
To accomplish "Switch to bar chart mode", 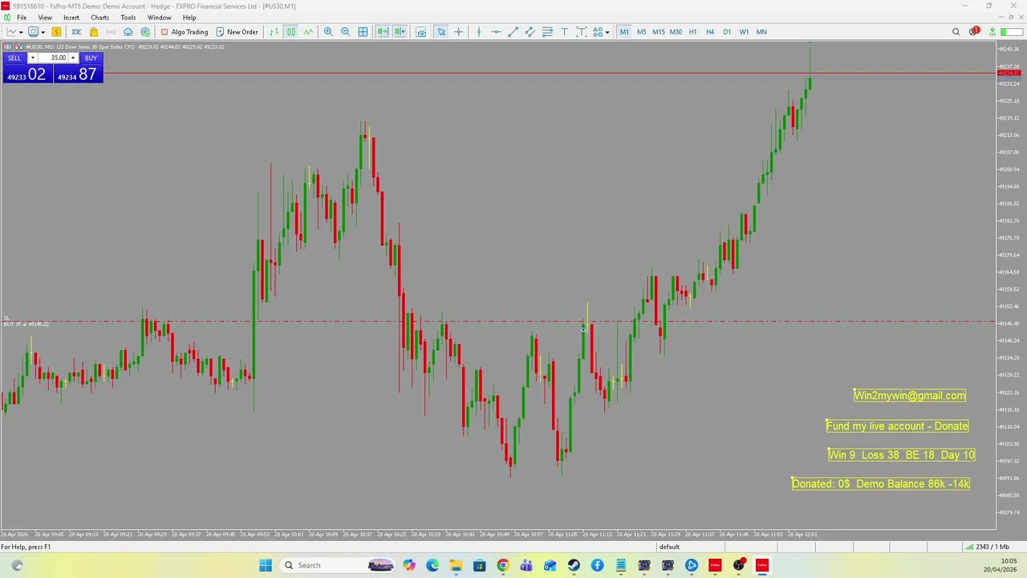I will 274,32.
